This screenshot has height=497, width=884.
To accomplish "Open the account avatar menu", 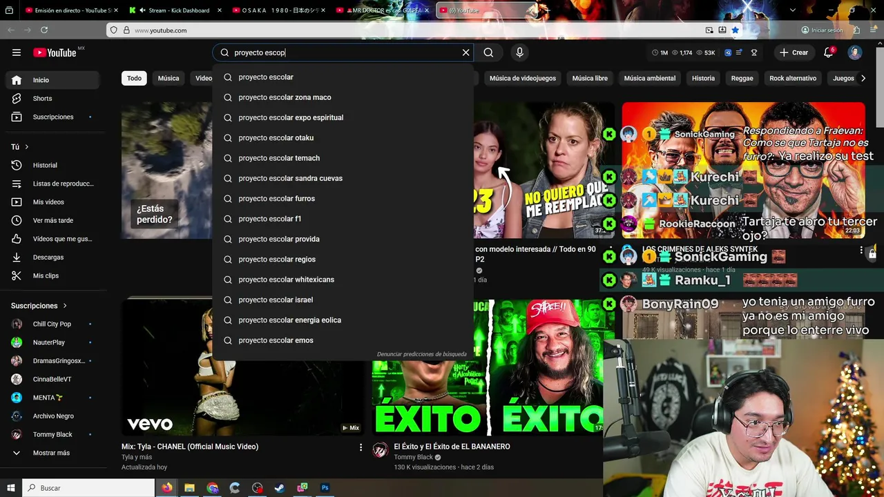I will (x=855, y=52).
